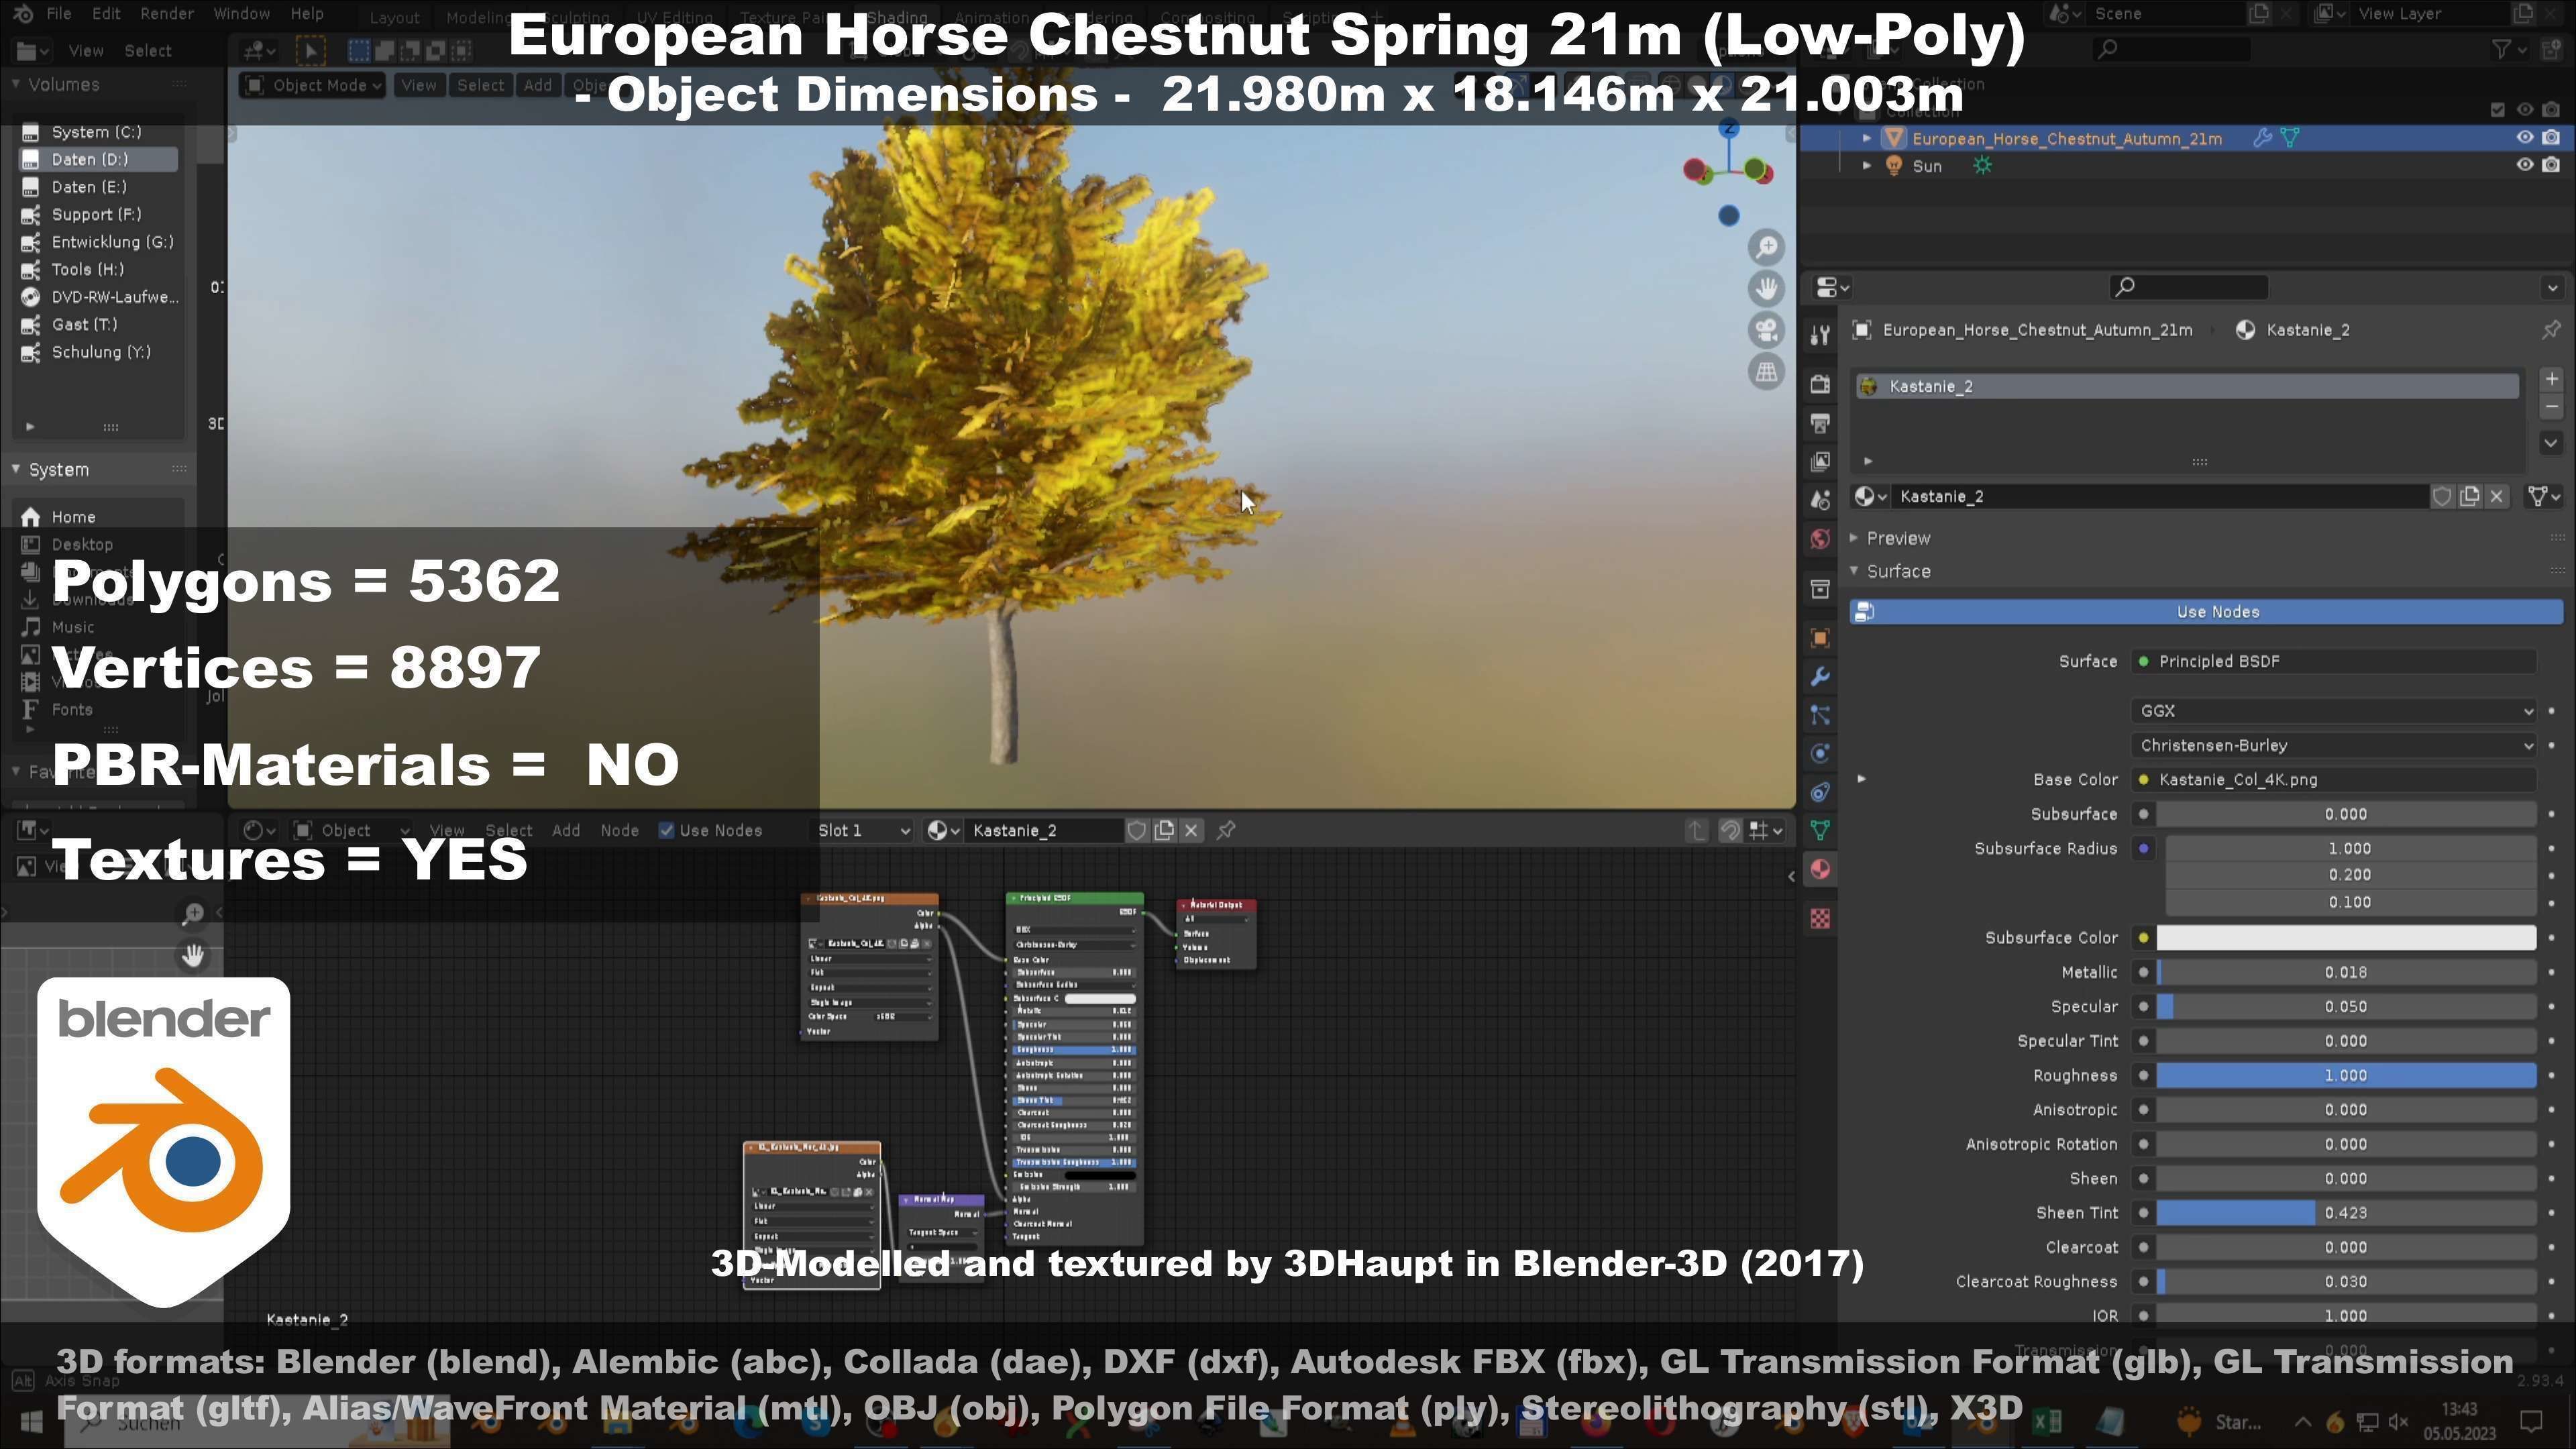This screenshot has height=1449, width=2576.
Task: Expand European_Horse_Chestnut_Autumn_21m tree item
Action: pyautogui.click(x=1866, y=138)
